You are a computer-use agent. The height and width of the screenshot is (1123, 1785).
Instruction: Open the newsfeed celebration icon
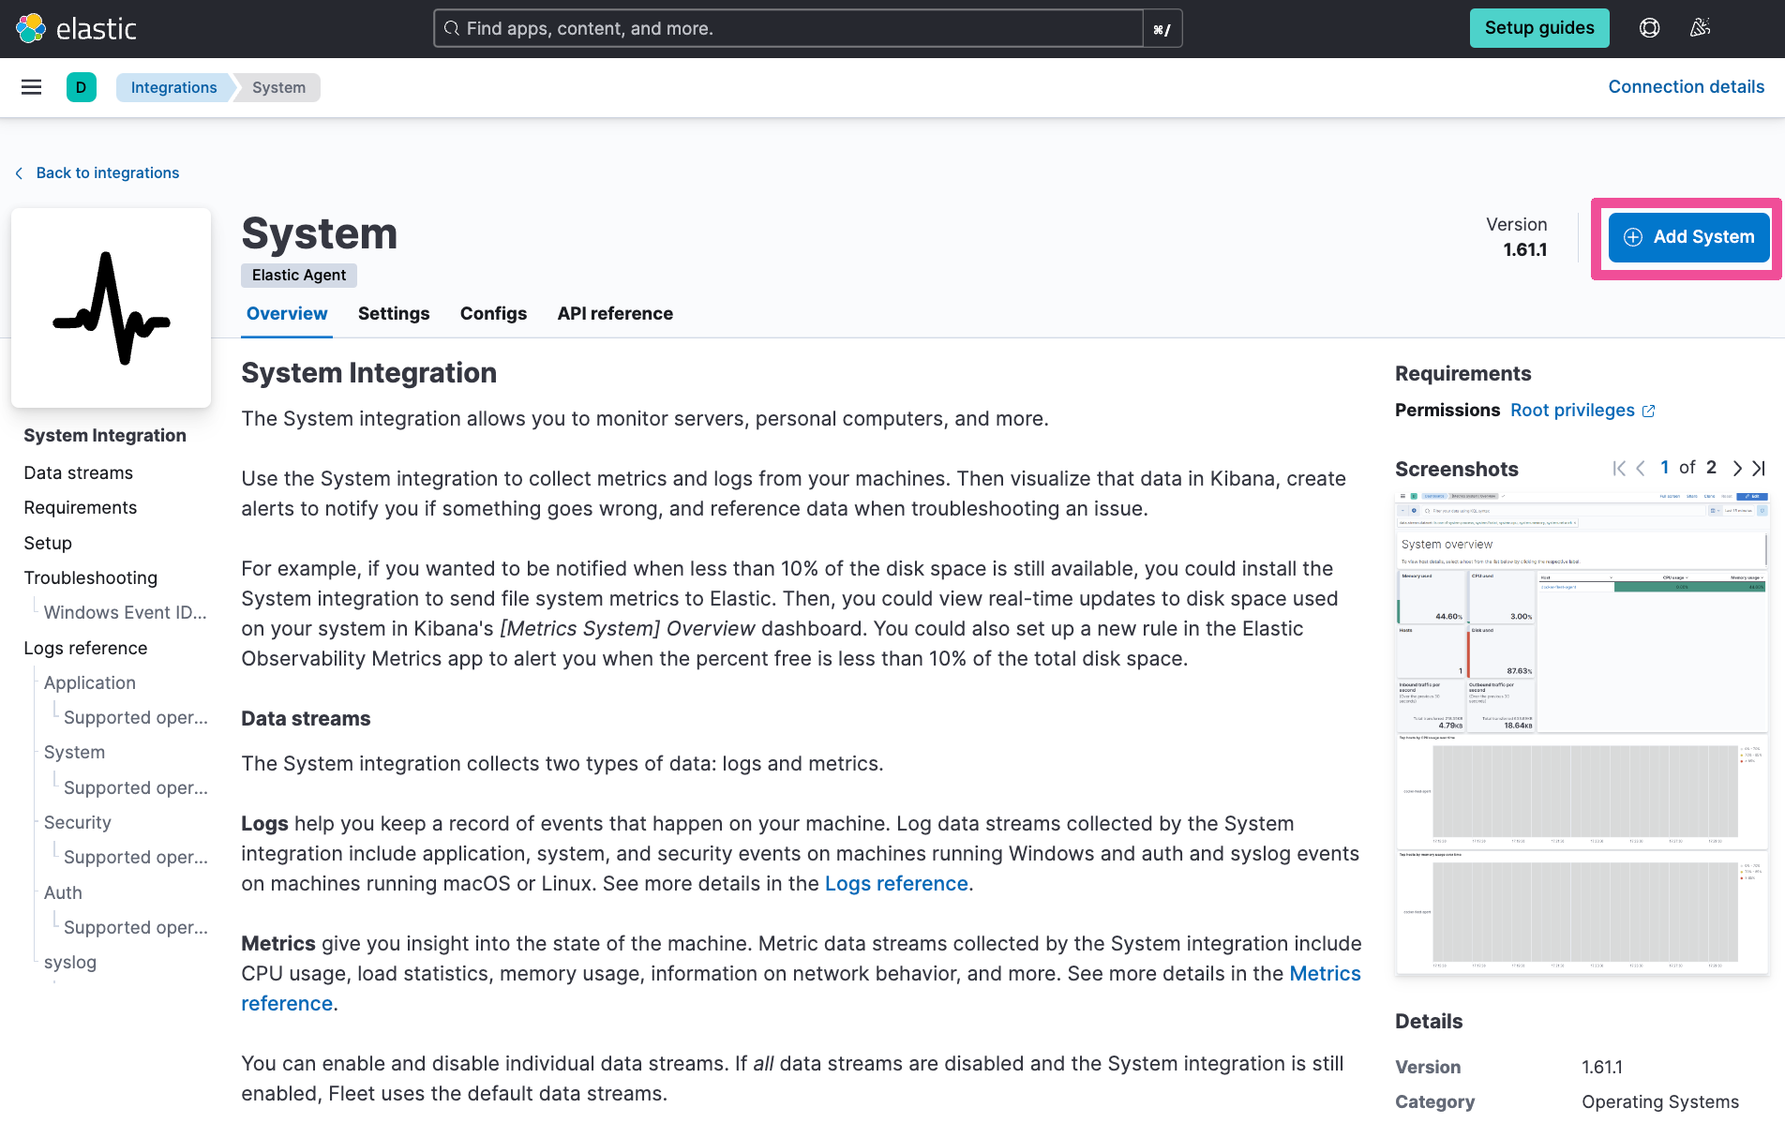tap(1700, 28)
